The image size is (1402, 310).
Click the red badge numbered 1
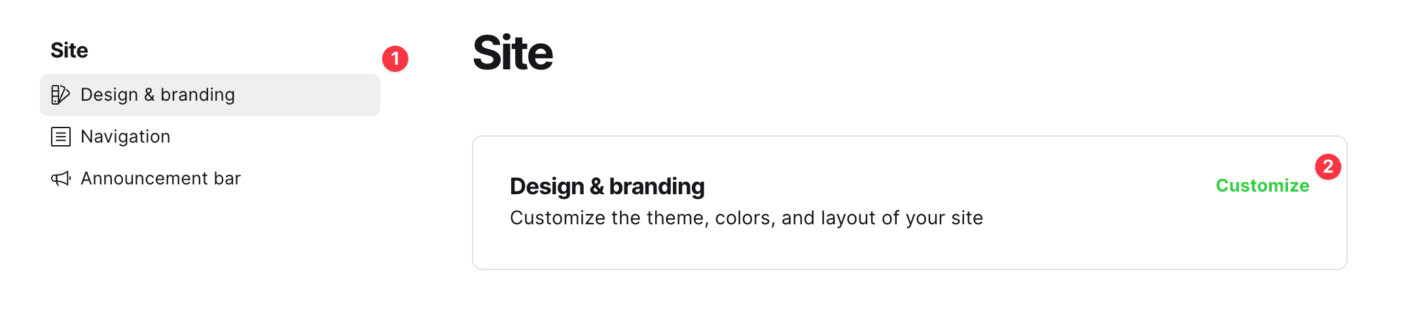[395, 59]
